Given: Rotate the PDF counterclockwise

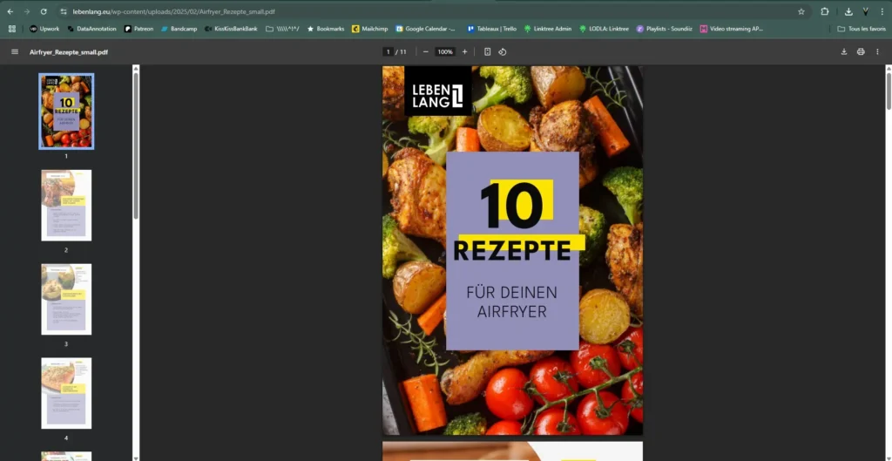Looking at the screenshot, I should 503,51.
